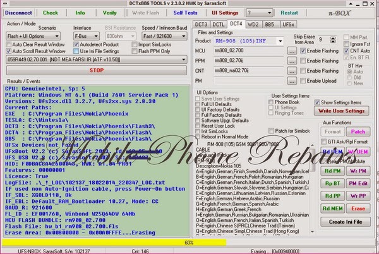Click the MCU file field 'rm908_02.700'
This screenshot has height=254, width=379.
click(x=248, y=51)
